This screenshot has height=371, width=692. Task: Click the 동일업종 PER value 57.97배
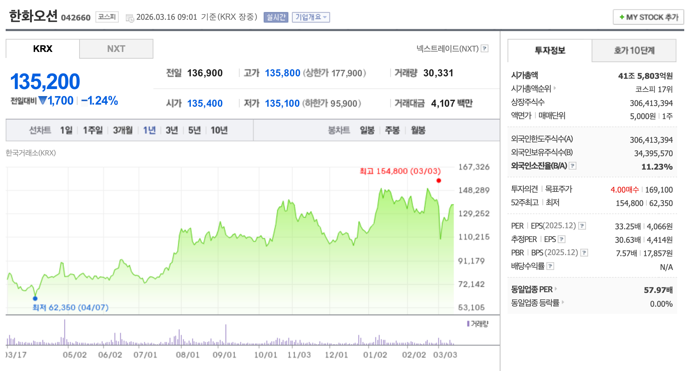658,290
